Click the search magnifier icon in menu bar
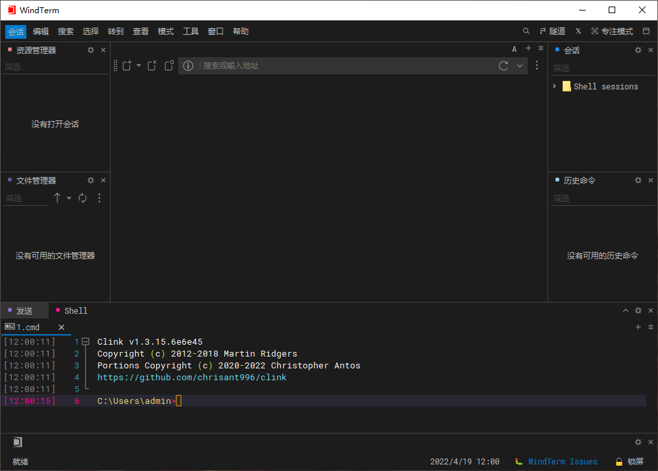 point(526,31)
